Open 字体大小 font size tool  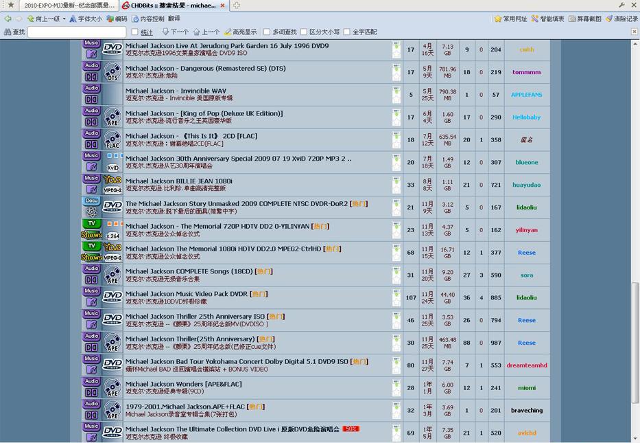pyautogui.click(x=86, y=19)
